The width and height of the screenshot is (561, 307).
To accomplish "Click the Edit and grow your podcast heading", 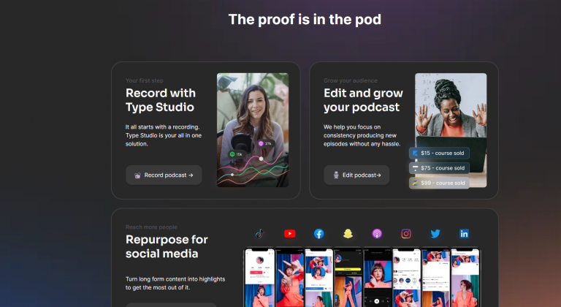I will tap(362, 100).
